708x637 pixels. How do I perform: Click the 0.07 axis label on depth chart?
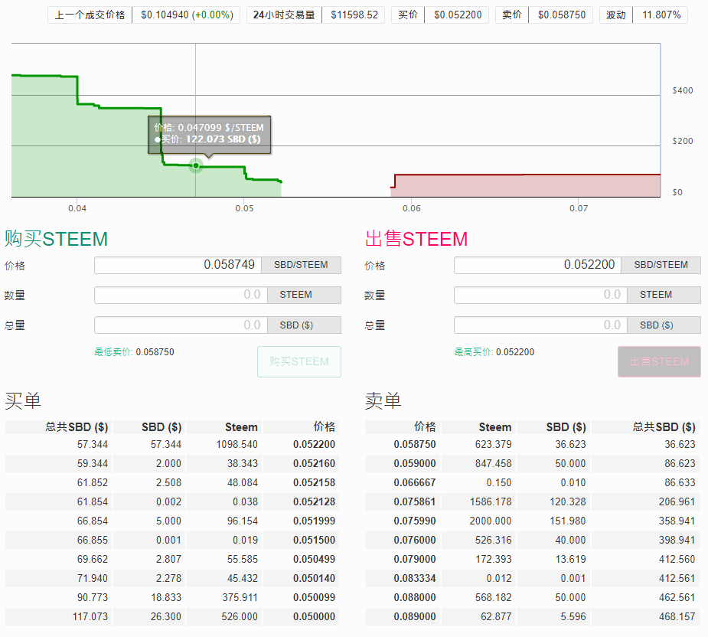tap(579, 209)
